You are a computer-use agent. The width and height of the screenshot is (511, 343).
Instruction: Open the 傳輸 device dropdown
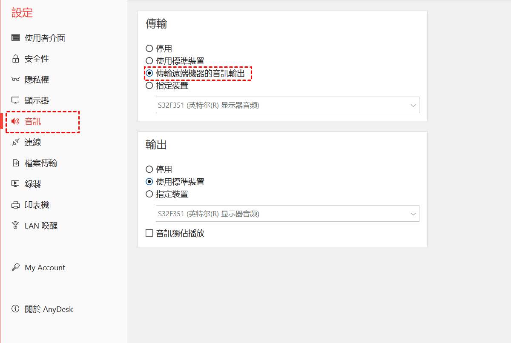(x=287, y=105)
